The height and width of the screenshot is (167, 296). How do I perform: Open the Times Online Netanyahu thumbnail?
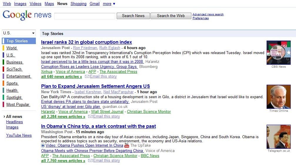click(x=278, y=97)
